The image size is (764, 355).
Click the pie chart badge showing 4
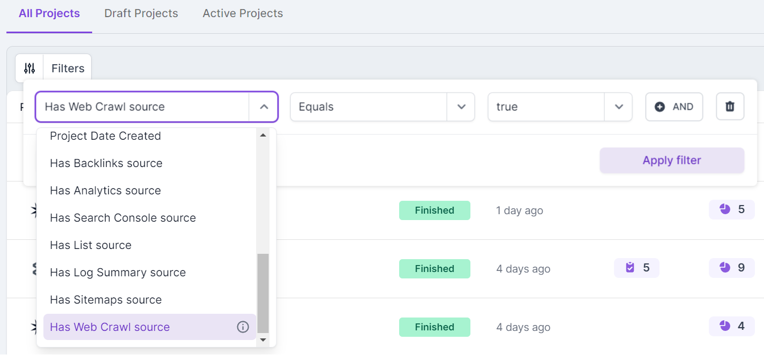731,326
